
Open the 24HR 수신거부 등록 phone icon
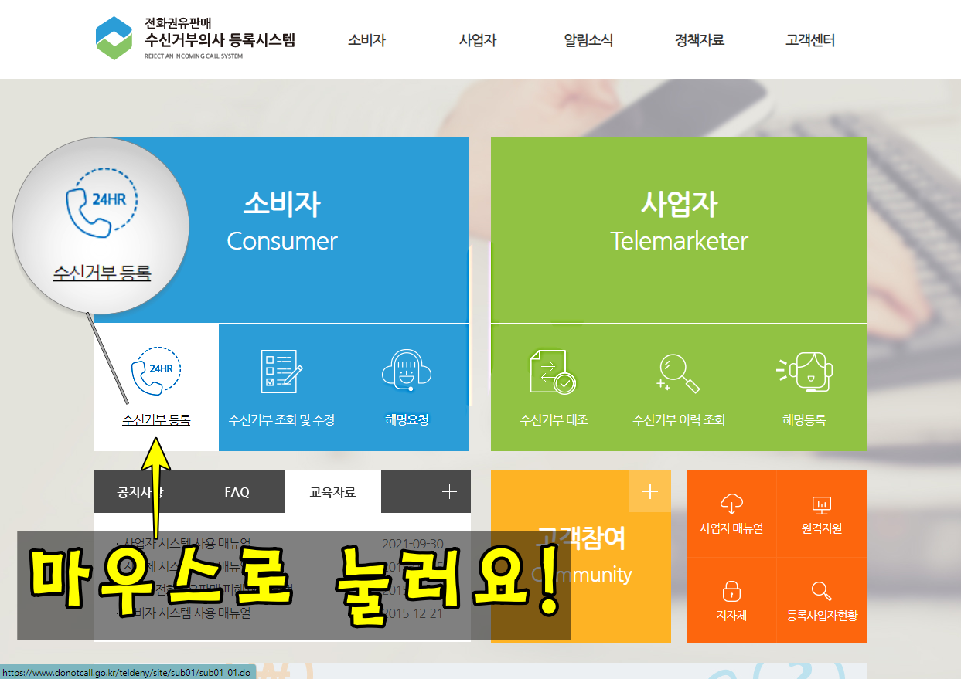tap(156, 372)
